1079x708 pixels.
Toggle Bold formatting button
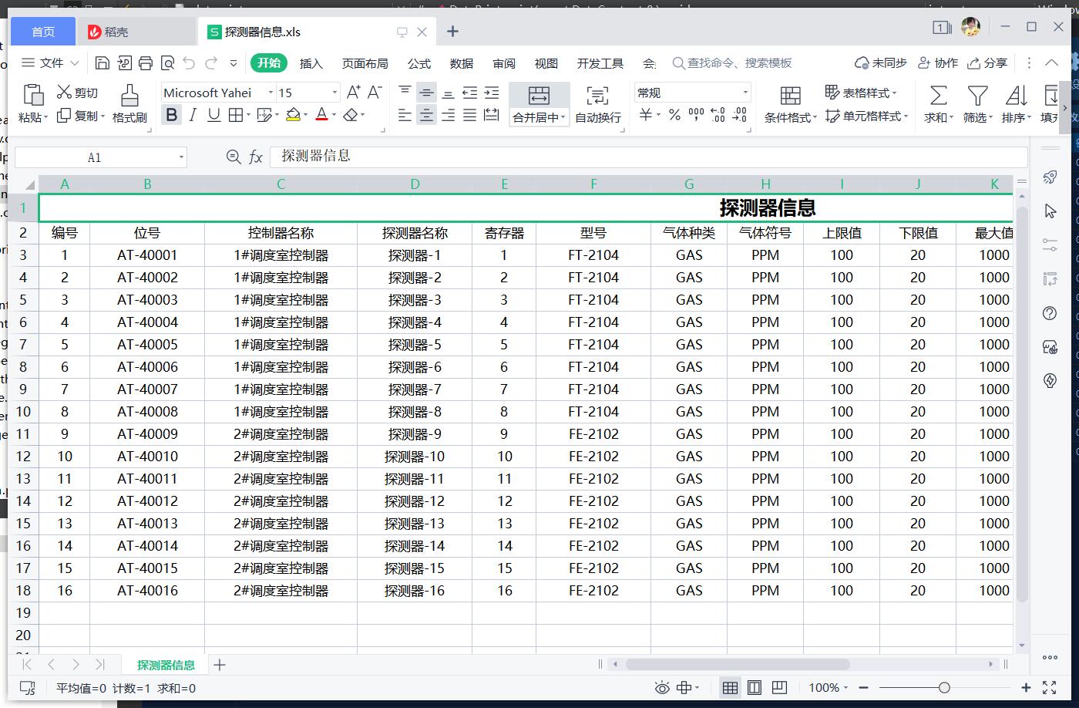point(171,115)
